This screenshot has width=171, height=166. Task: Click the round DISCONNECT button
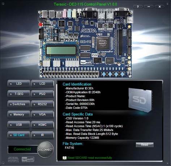coord(45,150)
